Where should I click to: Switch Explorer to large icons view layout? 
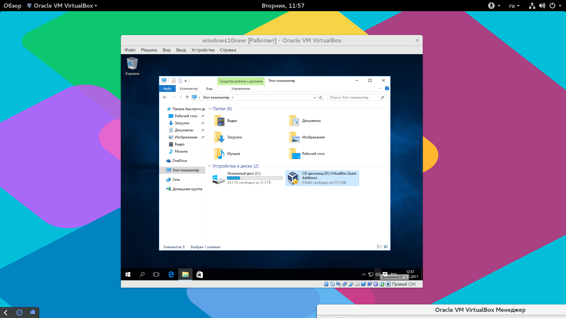click(x=386, y=247)
